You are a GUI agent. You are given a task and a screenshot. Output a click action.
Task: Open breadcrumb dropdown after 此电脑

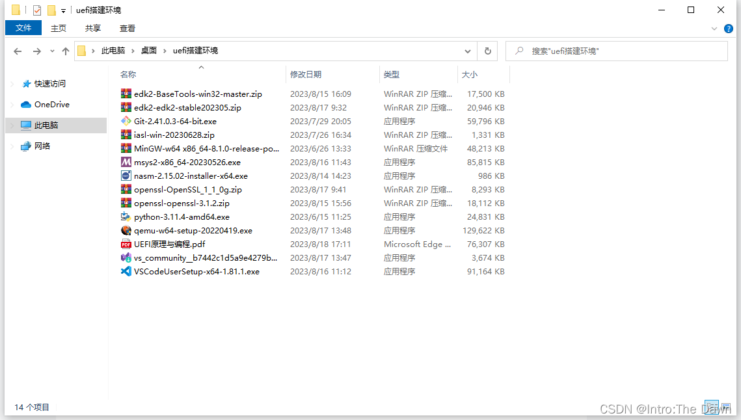[x=133, y=51]
